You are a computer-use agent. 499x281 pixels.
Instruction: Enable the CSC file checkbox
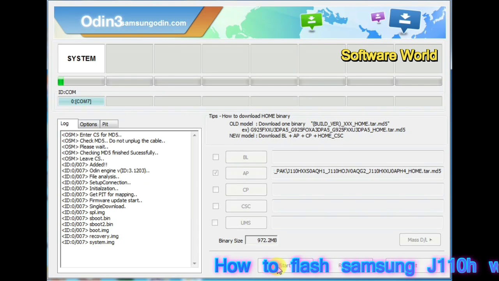tap(216, 206)
